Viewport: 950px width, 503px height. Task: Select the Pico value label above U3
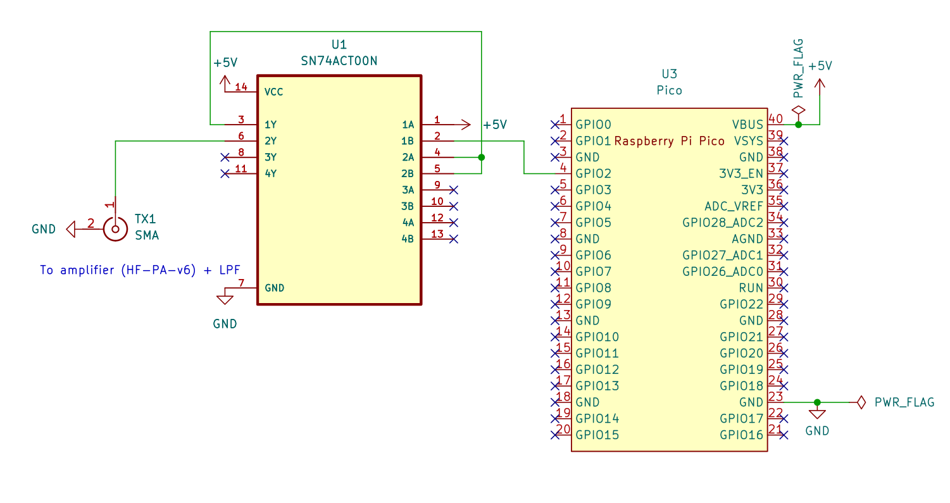670,90
